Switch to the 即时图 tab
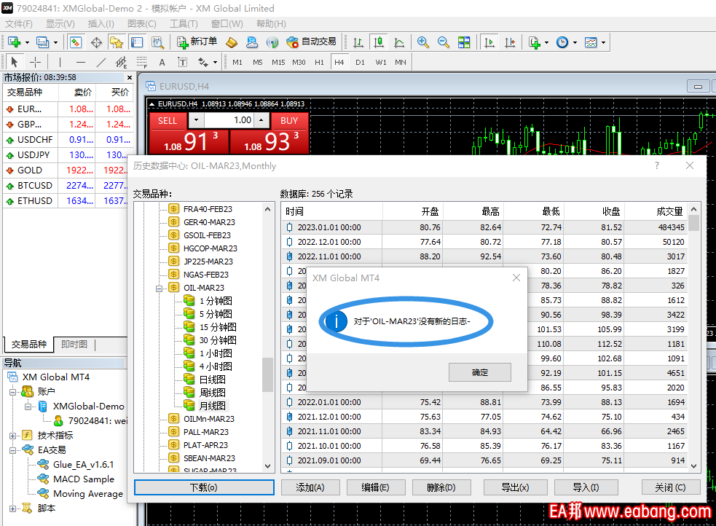The image size is (716, 526). 74,345
